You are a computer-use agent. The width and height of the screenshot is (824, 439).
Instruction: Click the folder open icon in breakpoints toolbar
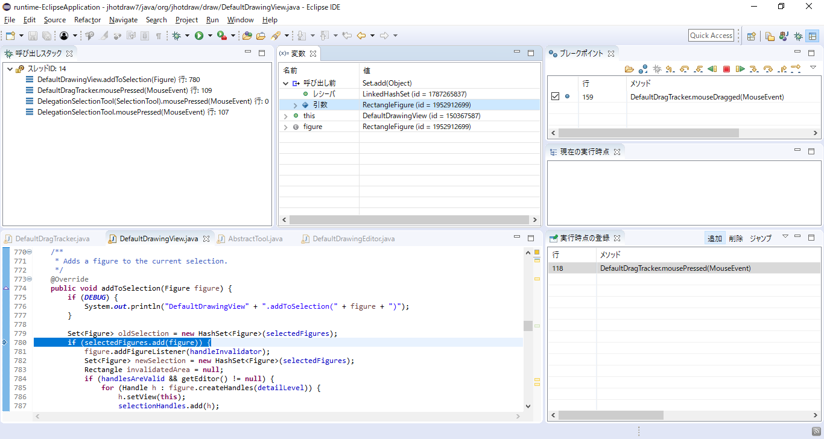pos(629,69)
